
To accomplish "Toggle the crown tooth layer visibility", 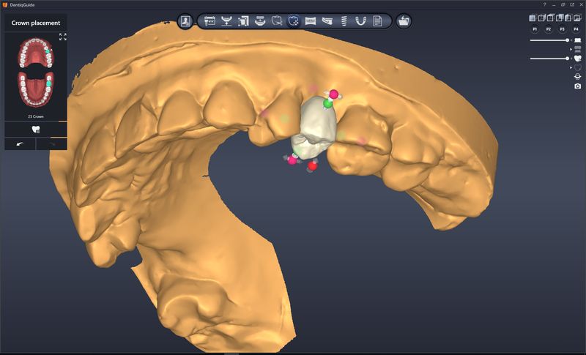I will click(578, 58).
